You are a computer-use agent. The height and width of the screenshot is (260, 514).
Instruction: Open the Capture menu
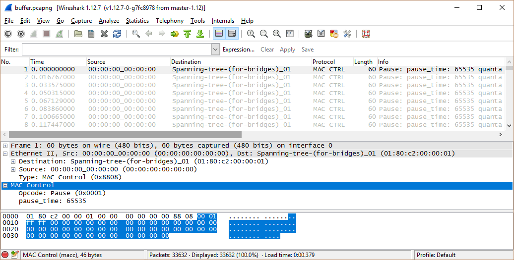tap(81, 21)
